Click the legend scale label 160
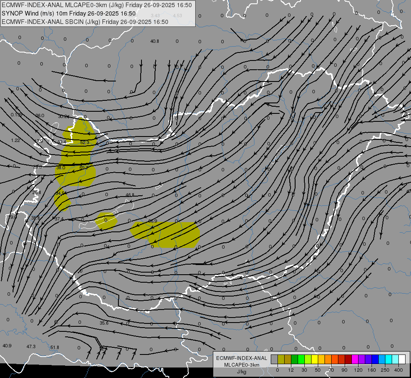Viewport: 411px width, 378px height. [x=372, y=370]
